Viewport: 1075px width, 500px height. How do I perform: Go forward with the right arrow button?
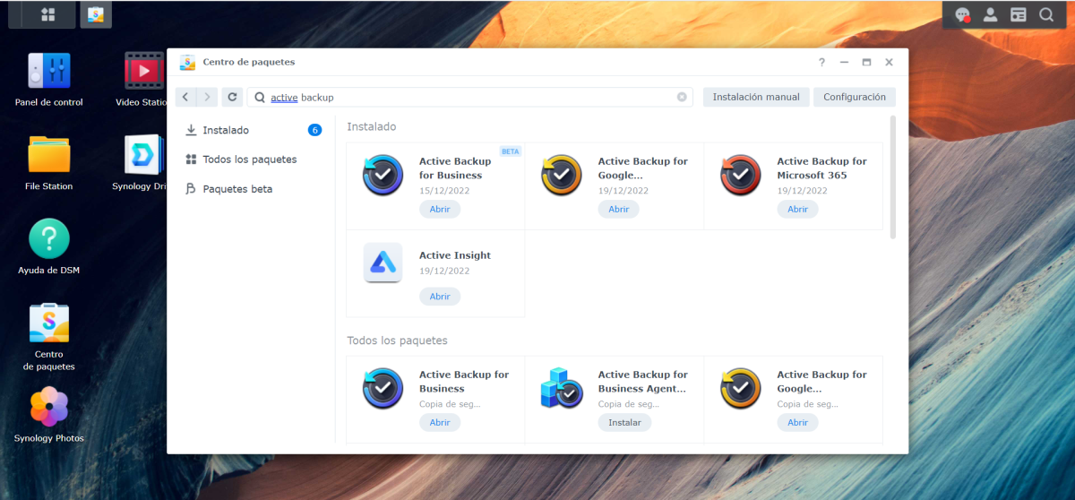tap(207, 97)
